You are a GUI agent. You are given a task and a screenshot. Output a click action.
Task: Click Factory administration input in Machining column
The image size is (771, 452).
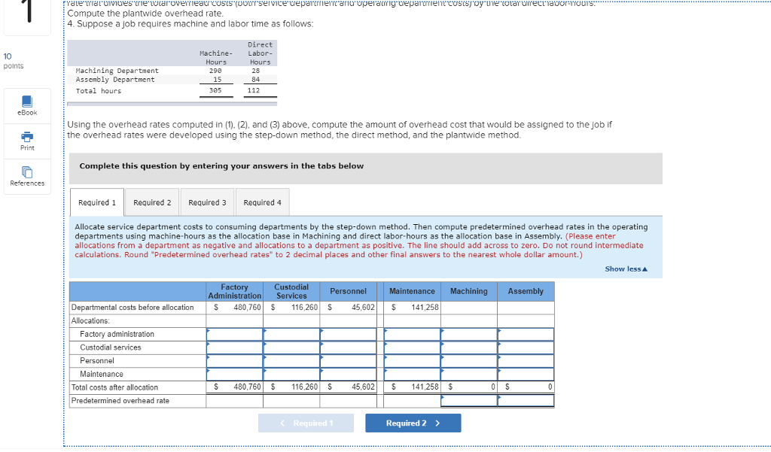[468, 334]
